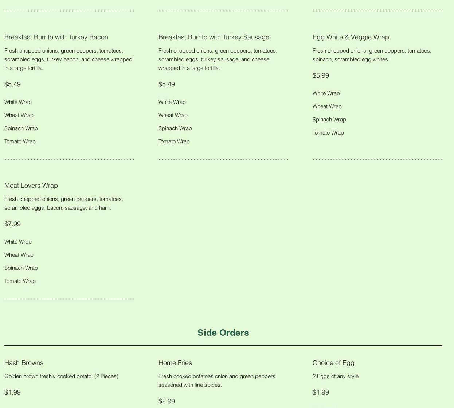454x408 pixels.
Task: Open the Home Fries side order
Action: pyautogui.click(x=175, y=363)
